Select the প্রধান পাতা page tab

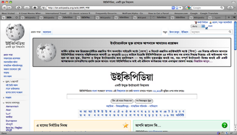(x=36, y=32)
